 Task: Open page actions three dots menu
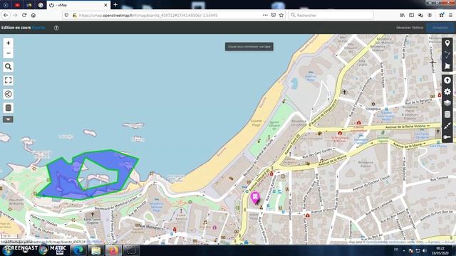[265, 15]
